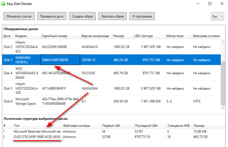Click the Easy Disk Checker app icon
Screen dimensions: 228x147
click(x=3, y=4)
